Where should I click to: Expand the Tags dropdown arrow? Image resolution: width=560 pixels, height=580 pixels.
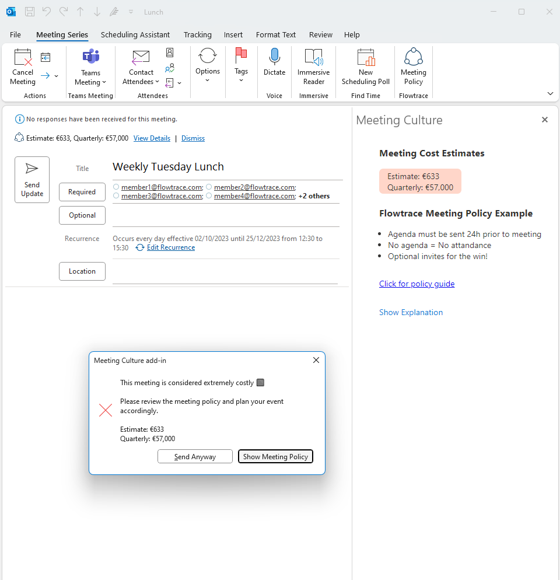[241, 81]
